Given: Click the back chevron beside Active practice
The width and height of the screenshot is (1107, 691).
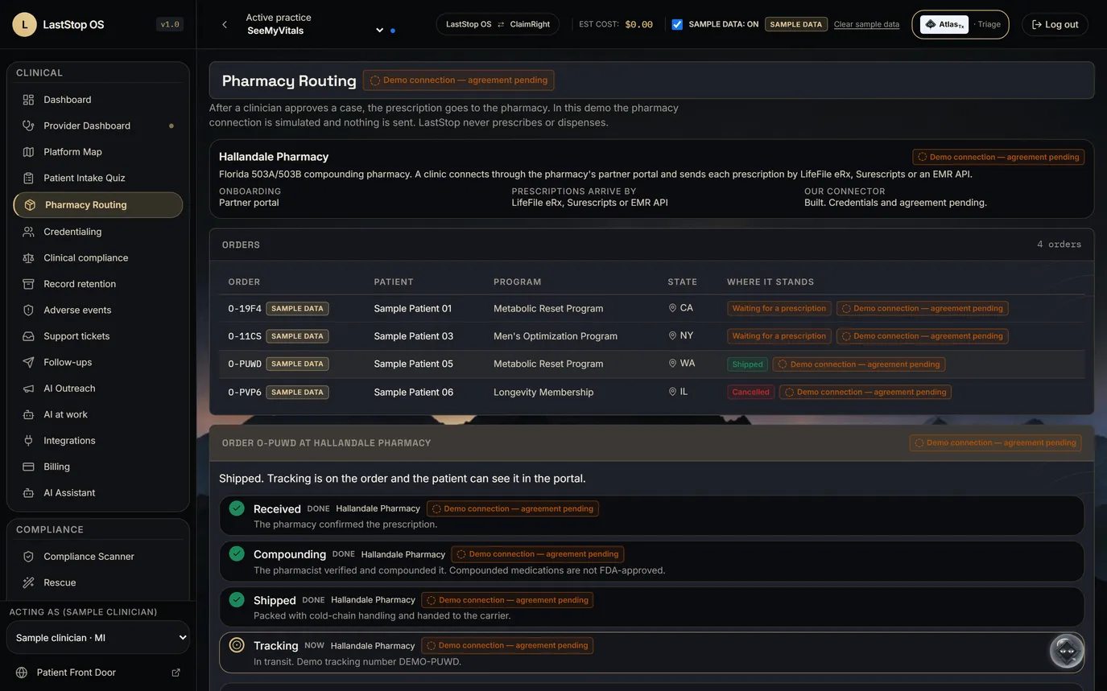Looking at the screenshot, I should click(x=225, y=25).
